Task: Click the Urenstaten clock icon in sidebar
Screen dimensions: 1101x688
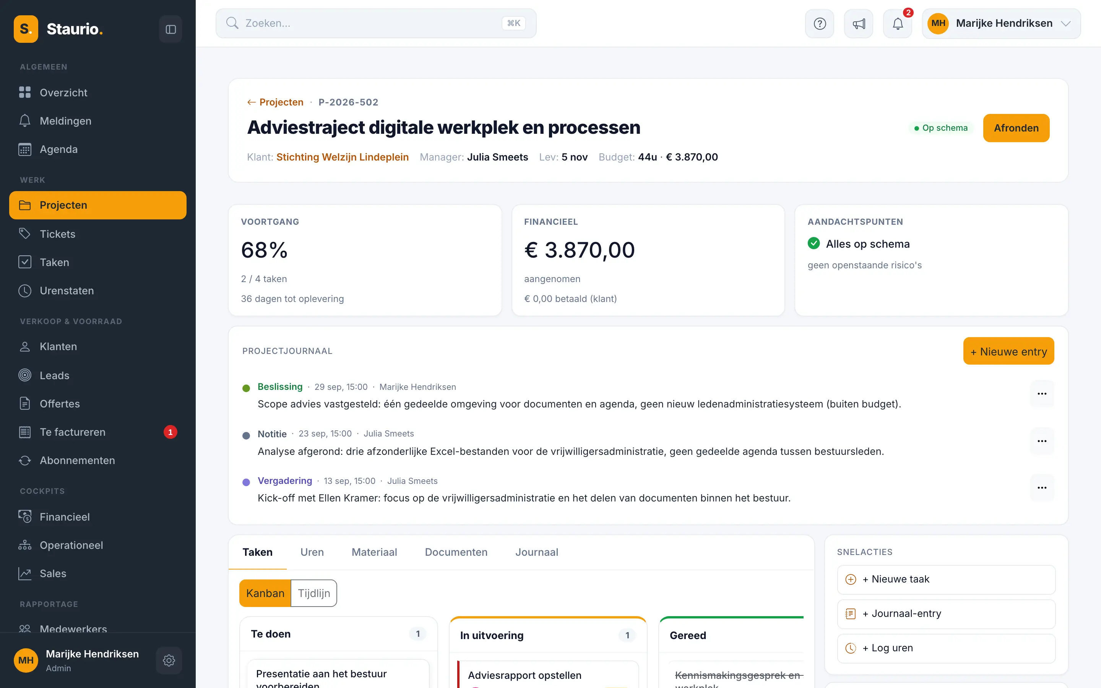Action: point(25,291)
